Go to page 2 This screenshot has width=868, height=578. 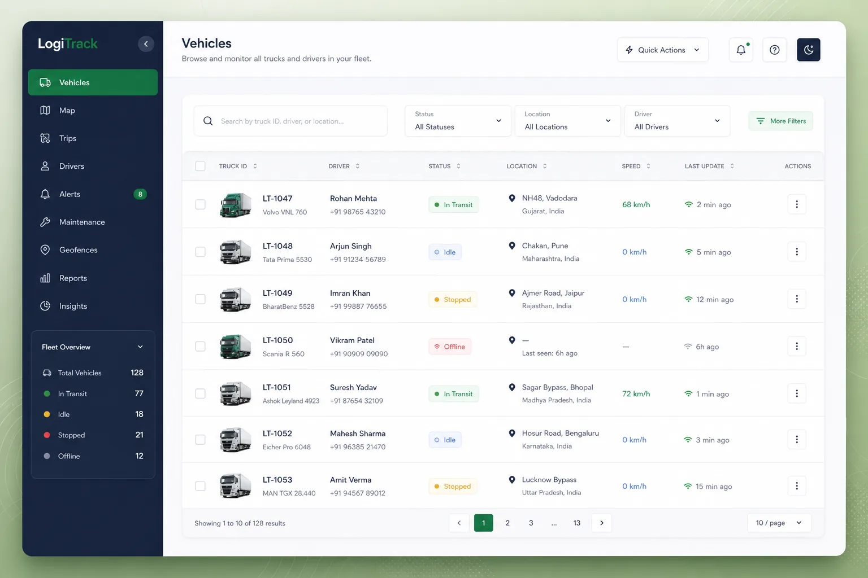coord(507,523)
